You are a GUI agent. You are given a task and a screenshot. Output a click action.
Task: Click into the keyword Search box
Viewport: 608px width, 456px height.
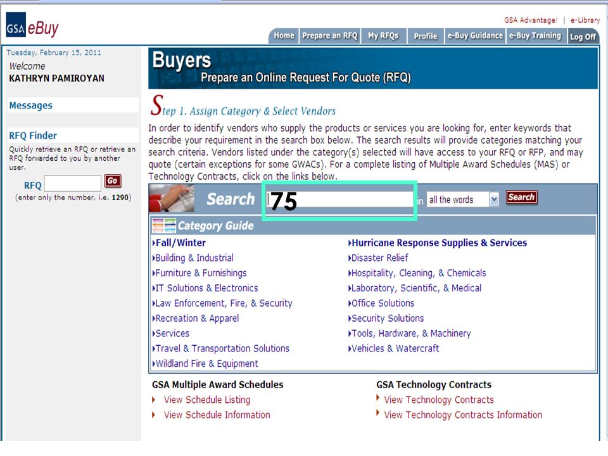(339, 200)
